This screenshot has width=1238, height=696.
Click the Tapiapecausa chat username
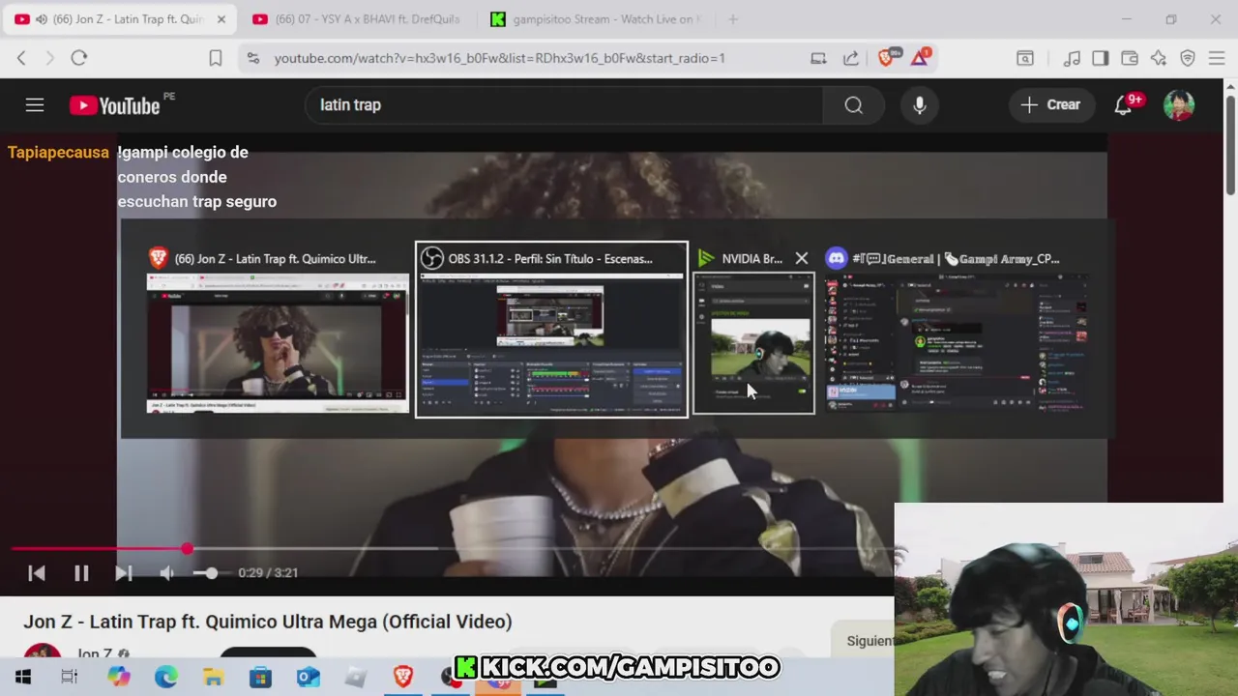(58, 152)
